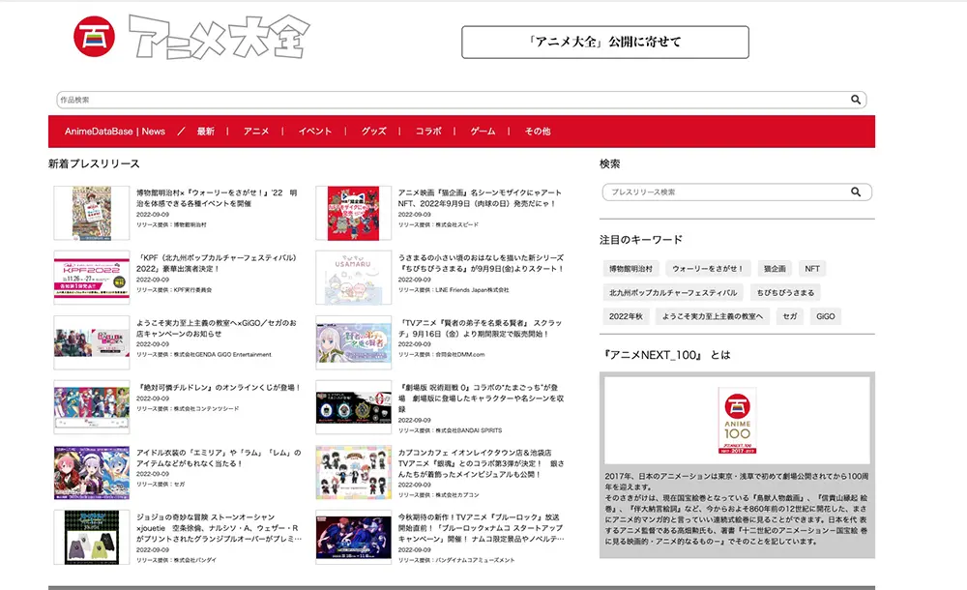Open the 「アニメ大全」公開に寄せて button
The height and width of the screenshot is (590, 967).
605,42
